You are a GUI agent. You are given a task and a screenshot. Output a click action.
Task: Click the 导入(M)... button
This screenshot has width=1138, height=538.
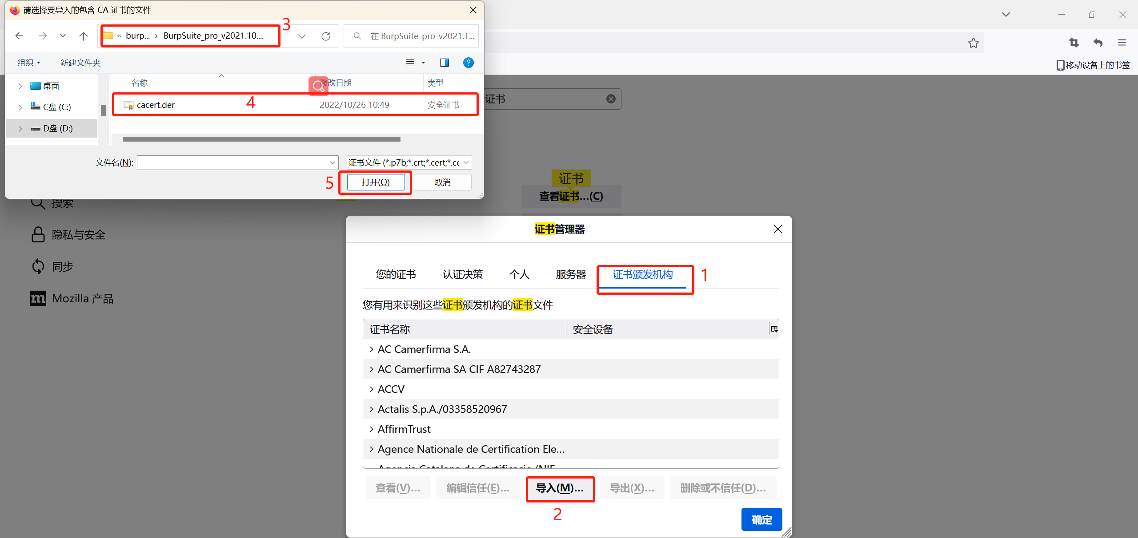point(560,488)
